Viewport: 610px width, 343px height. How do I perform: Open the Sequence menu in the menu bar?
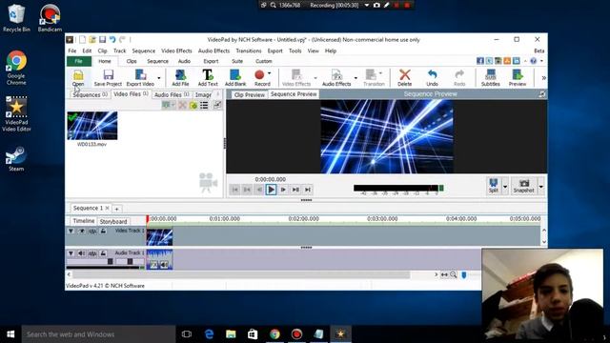144,50
